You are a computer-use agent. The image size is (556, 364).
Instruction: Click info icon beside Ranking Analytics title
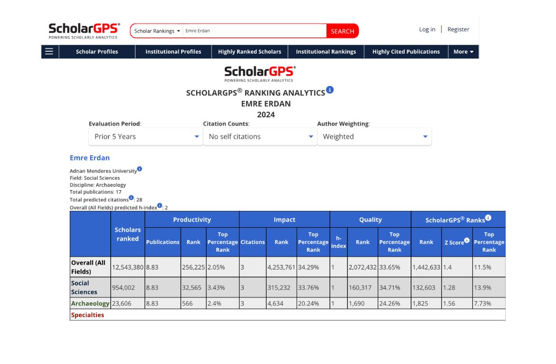(330, 90)
